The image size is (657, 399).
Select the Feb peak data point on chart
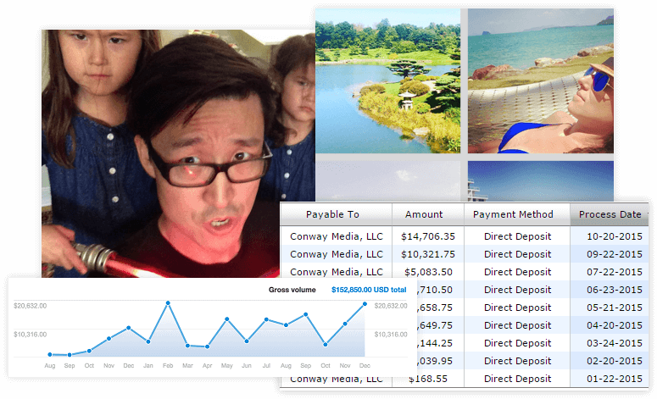pyautogui.click(x=168, y=302)
